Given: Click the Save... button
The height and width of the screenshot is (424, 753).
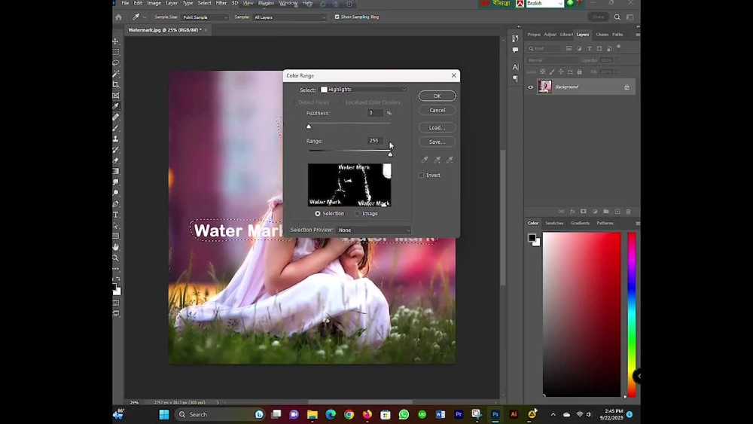Looking at the screenshot, I should point(437,142).
